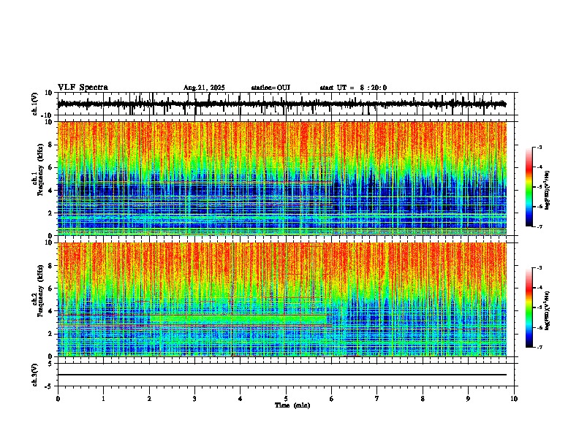579x447 pixels.
Task: Click the ch.1(V) waveform trace panel
Action: [x=286, y=104]
